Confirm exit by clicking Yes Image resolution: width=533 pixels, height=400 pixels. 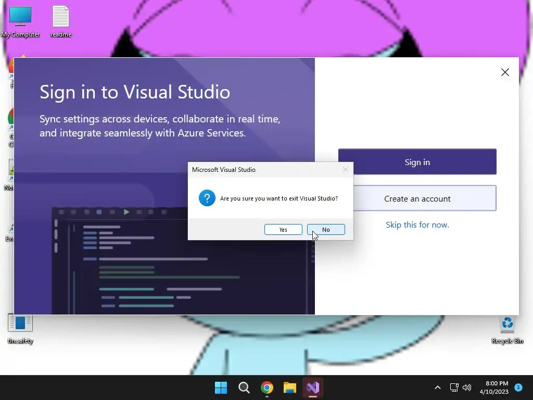point(283,230)
